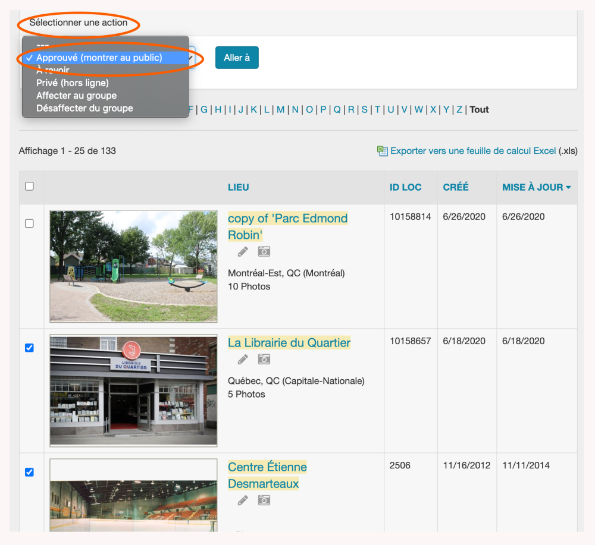Click the pencil edit icon for La Librairie du Quartier

pyautogui.click(x=243, y=360)
